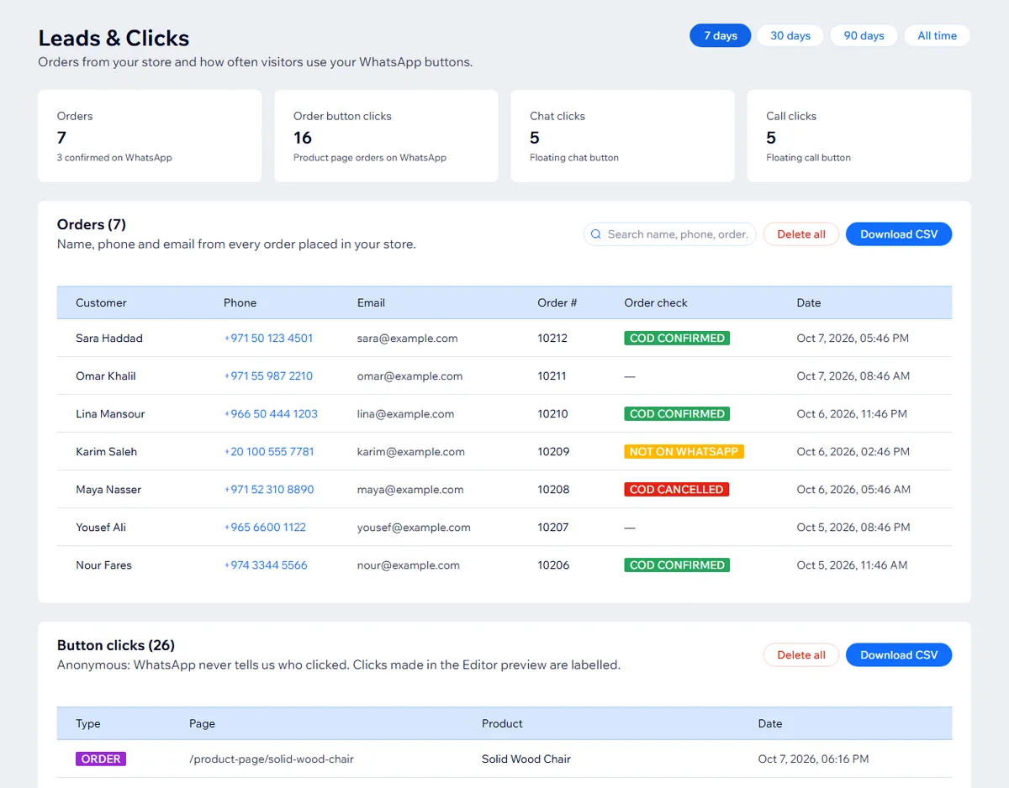Select customer name Nour Fares
1009x788 pixels.
pos(104,565)
